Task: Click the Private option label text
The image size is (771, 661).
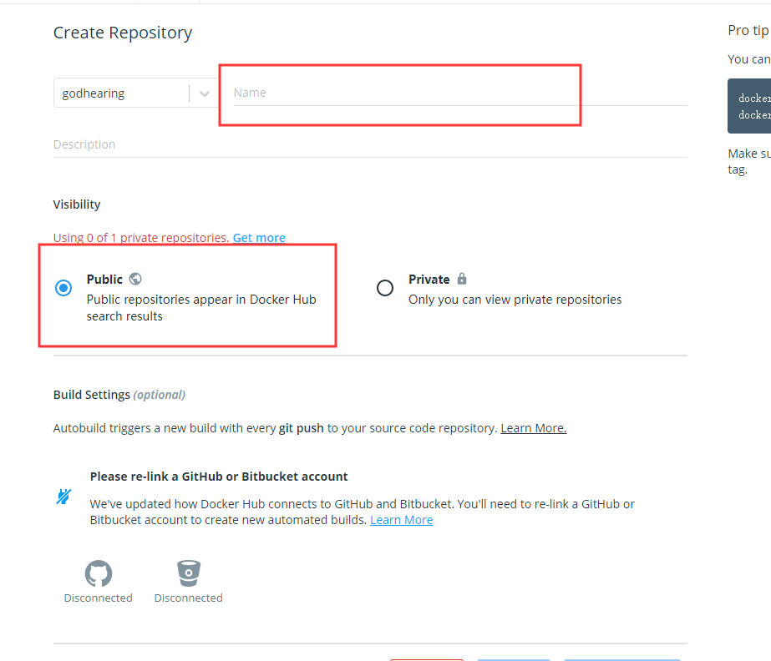Action: click(x=429, y=280)
